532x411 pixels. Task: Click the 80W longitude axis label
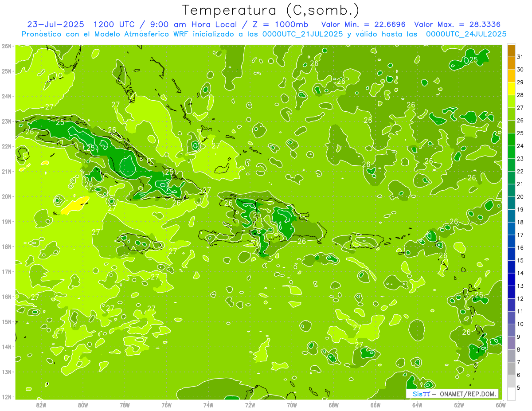pos(83,405)
